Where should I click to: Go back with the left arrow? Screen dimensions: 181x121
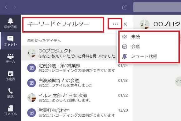click(x=6, y=7)
